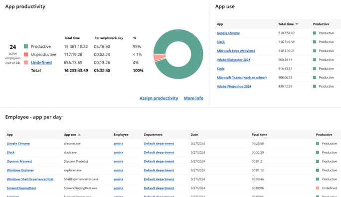Open Windows Shell Experience Host link
Image resolution: width=341 pixels, height=197 pixels.
click(30, 179)
